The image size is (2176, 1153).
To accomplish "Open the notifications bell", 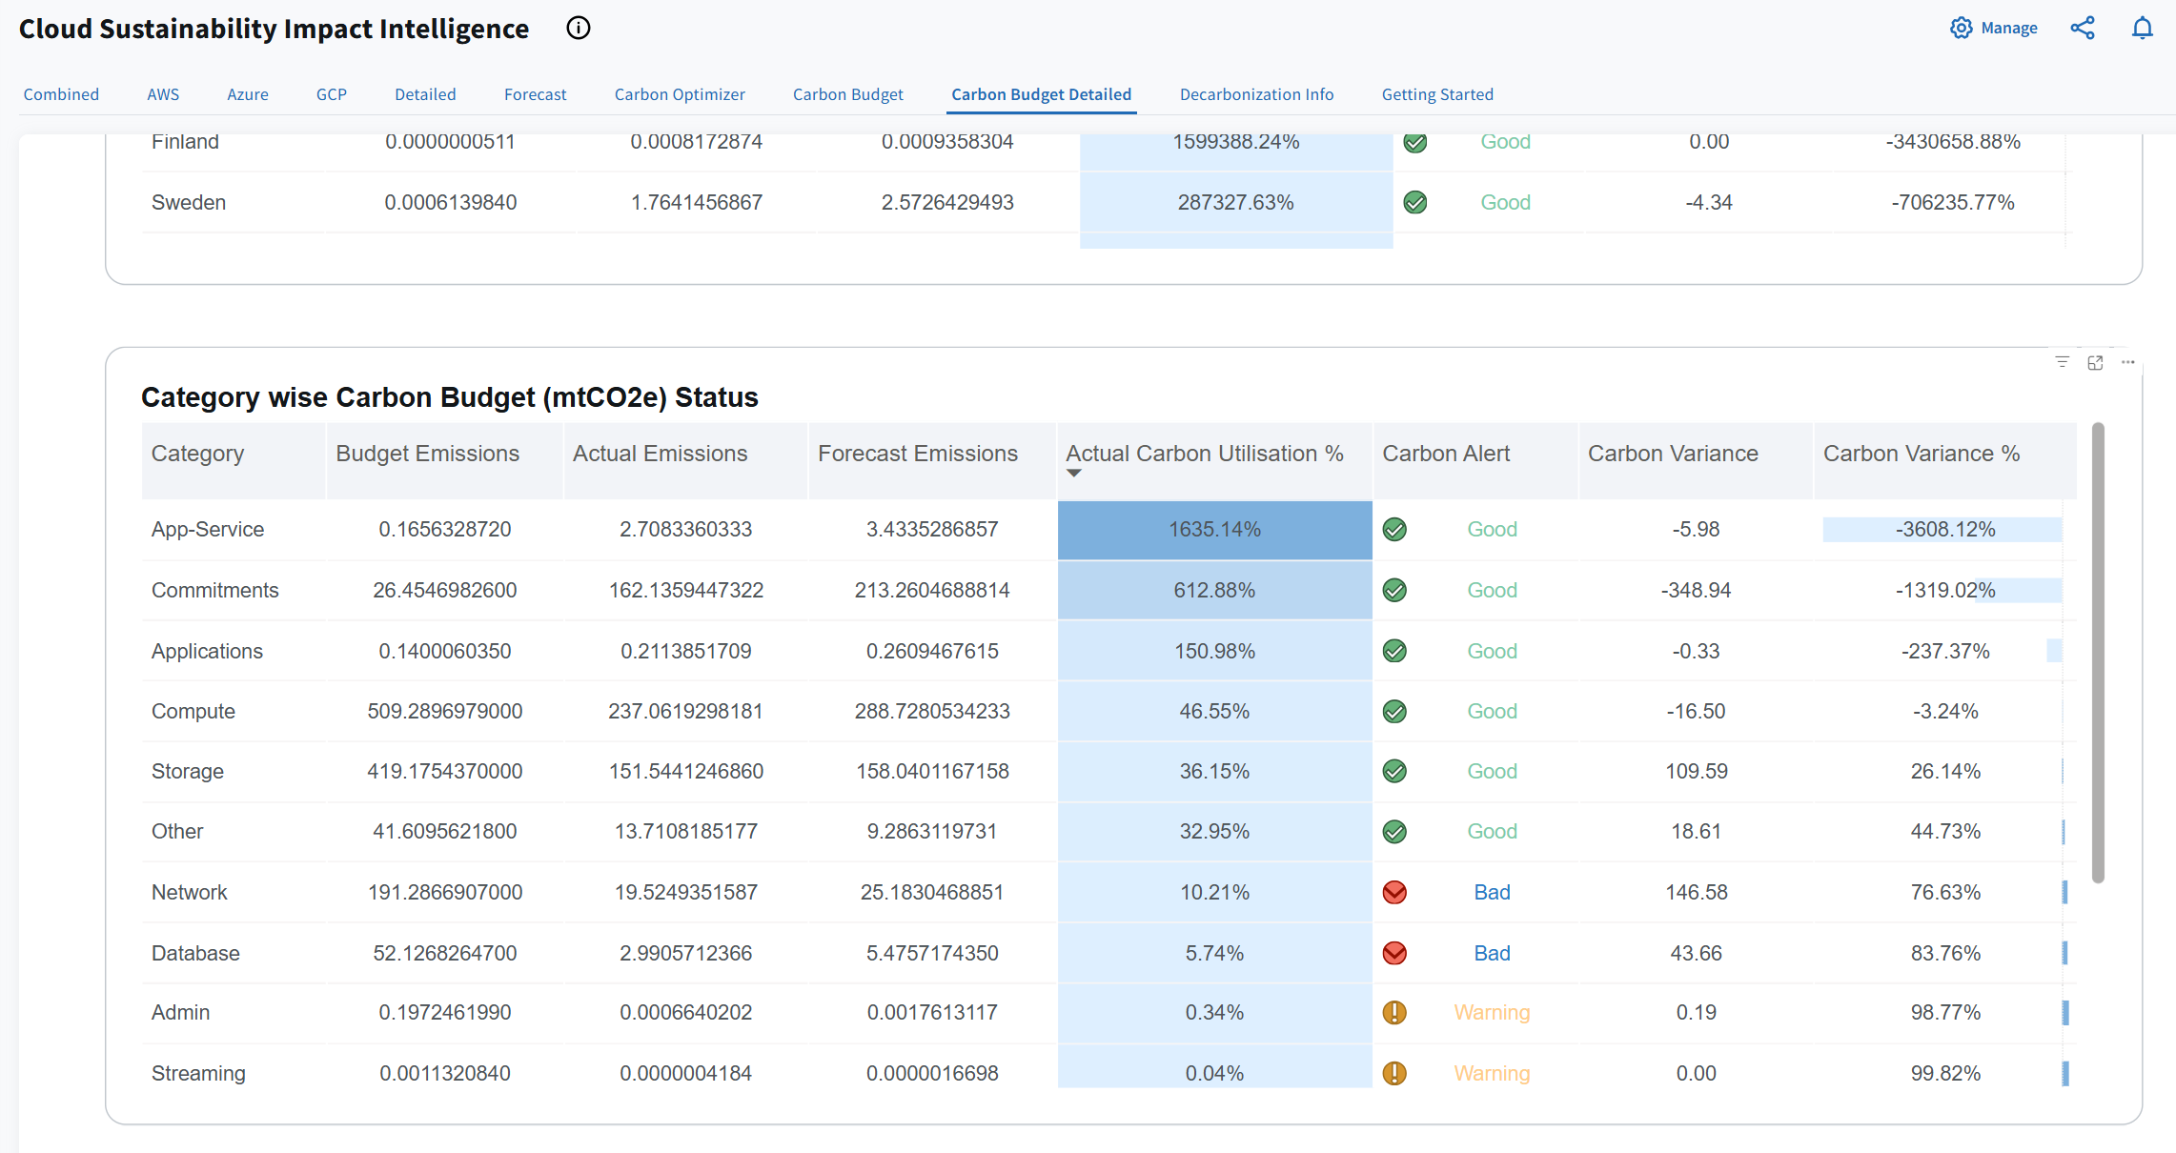I will point(2142,29).
